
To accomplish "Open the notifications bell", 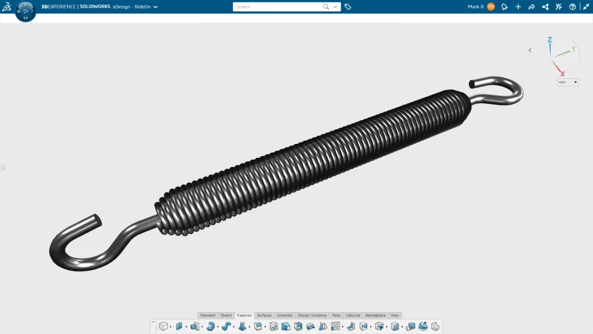I will pos(504,7).
